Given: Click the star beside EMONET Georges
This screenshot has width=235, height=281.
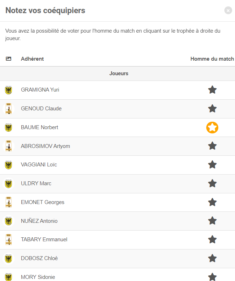Looking at the screenshot, I should (212, 202).
